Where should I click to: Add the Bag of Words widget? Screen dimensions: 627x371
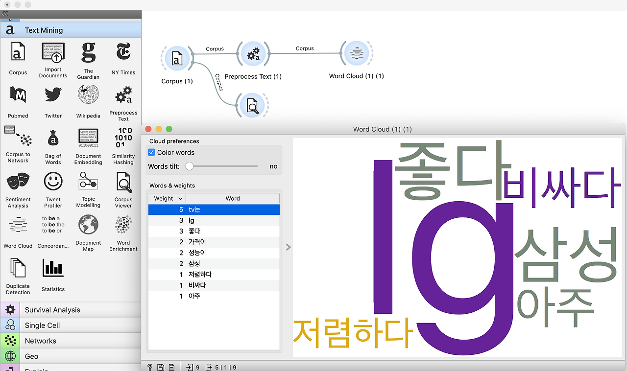53,146
